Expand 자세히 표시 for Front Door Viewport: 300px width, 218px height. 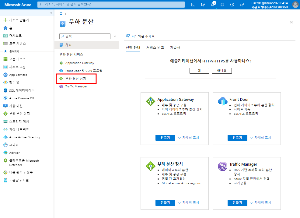click(x=260, y=138)
